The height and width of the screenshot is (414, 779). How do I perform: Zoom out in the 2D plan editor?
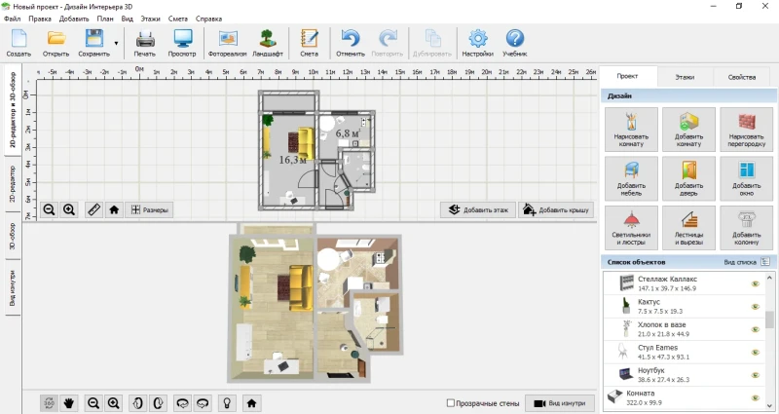point(49,209)
